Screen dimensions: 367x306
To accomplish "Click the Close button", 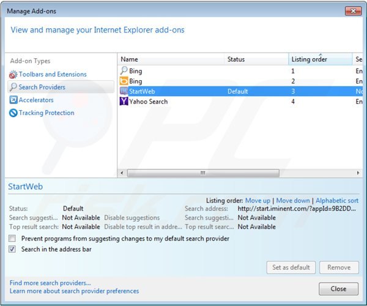I will [x=338, y=289].
